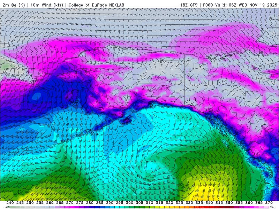This screenshot has height=209, width=279.
Task: Click the 250 value on the color scale
Action: click(x=30, y=203)
